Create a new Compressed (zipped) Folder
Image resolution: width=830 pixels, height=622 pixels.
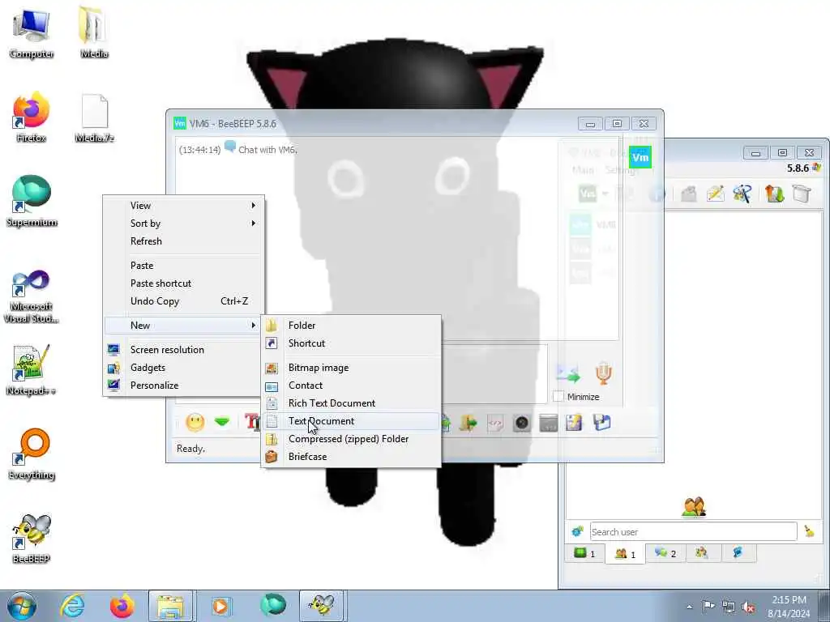click(x=351, y=439)
